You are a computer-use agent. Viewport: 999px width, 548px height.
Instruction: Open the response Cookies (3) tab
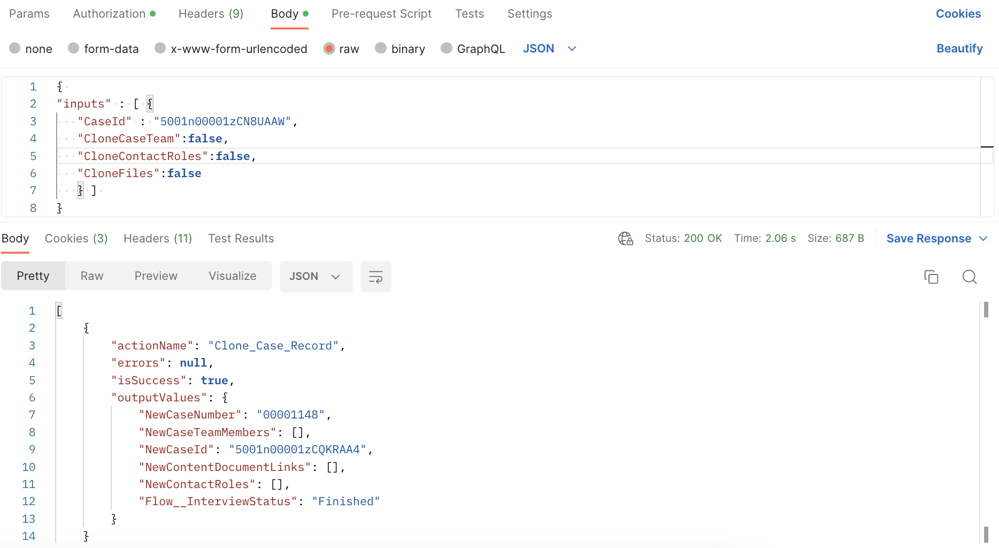[x=75, y=239]
